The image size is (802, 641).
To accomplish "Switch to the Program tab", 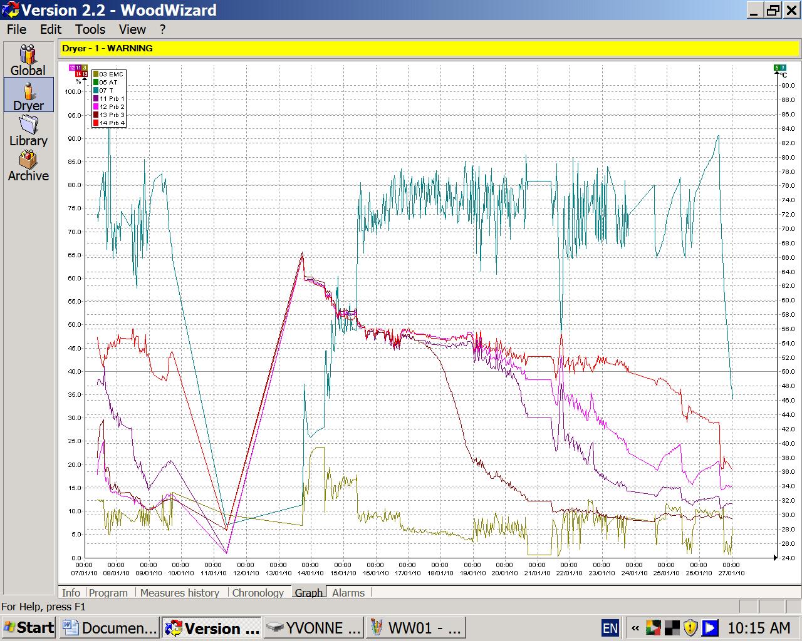I will click(108, 593).
